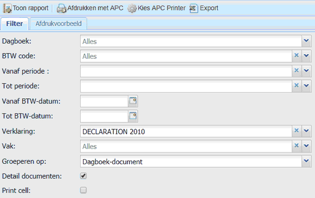Click into the Vanaf periode input

186,71
